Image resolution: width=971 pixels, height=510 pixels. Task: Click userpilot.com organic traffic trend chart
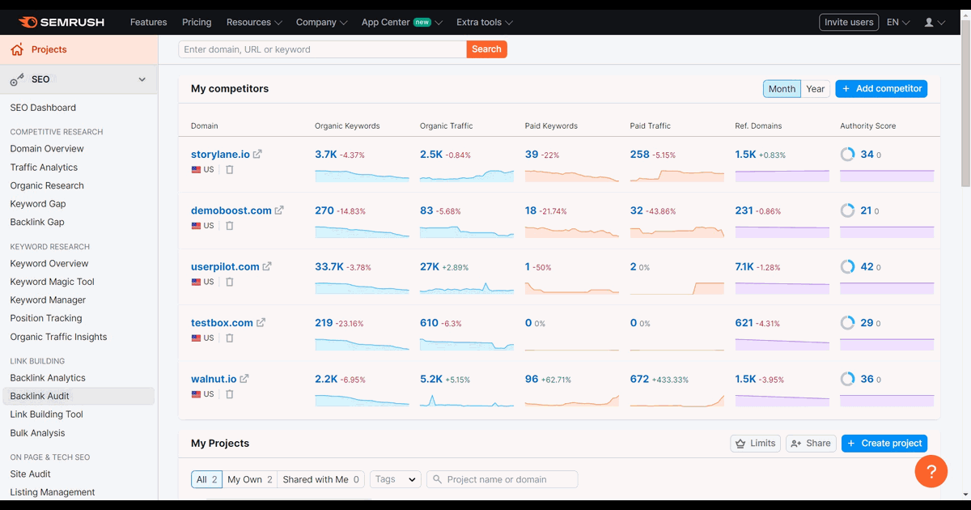(x=467, y=287)
